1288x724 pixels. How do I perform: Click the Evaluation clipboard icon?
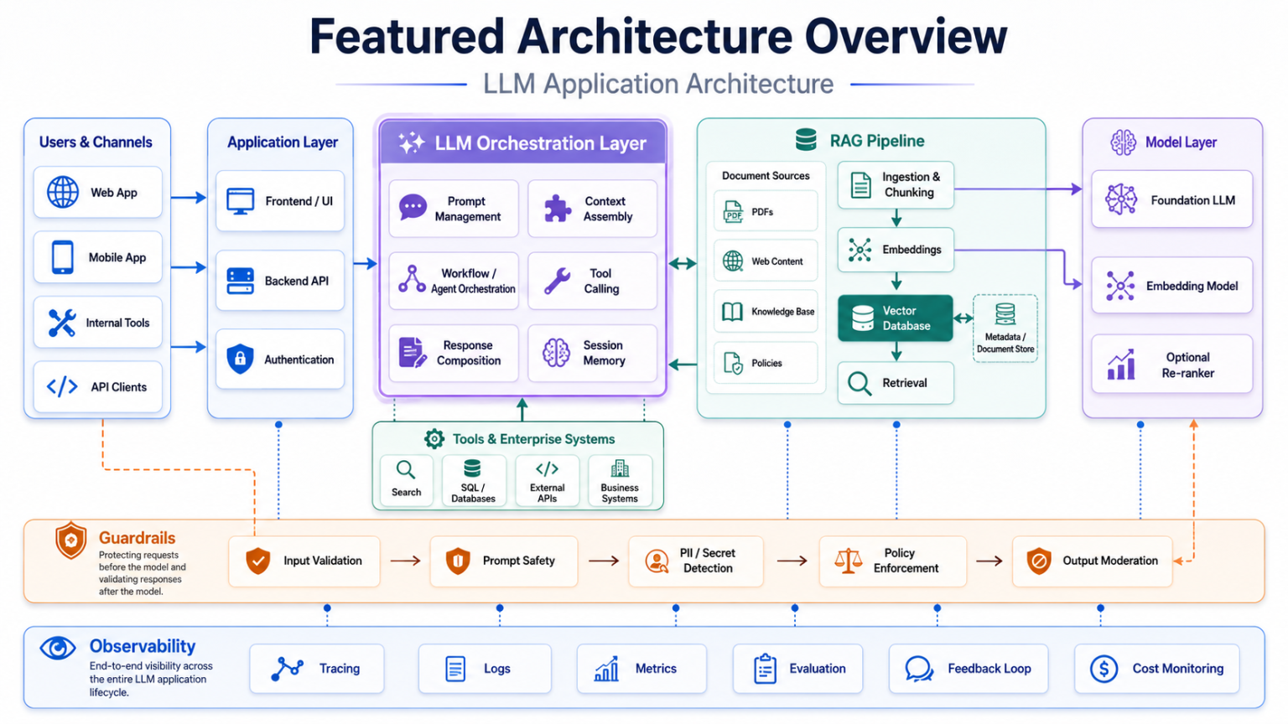[765, 669]
